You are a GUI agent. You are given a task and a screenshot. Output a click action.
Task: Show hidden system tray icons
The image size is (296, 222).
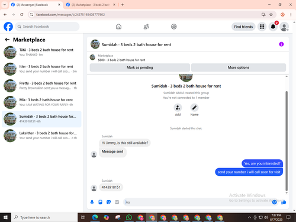249,217
